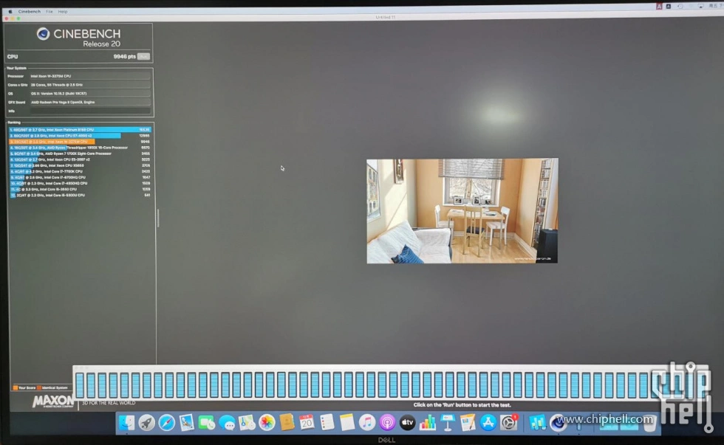Image resolution: width=724 pixels, height=445 pixels.
Task: Click the Cinebench logo sphere in header
Action: pyautogui.click(x=44, y=34)
